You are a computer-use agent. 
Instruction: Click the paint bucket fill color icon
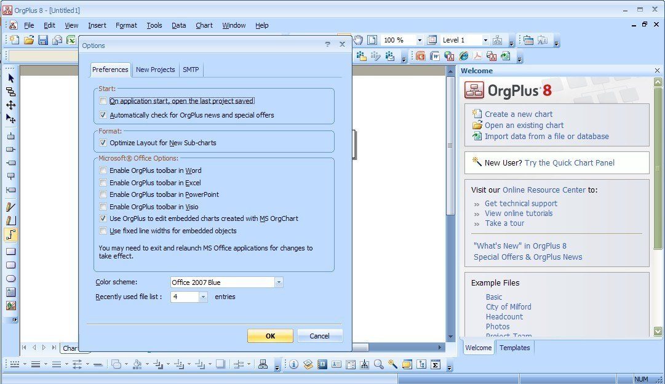(x=137, y=364)
